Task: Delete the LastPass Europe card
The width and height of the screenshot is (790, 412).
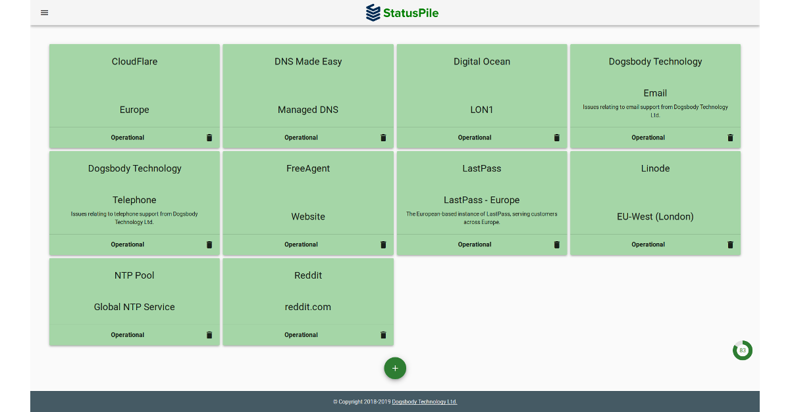Action: tap(556, 244)
